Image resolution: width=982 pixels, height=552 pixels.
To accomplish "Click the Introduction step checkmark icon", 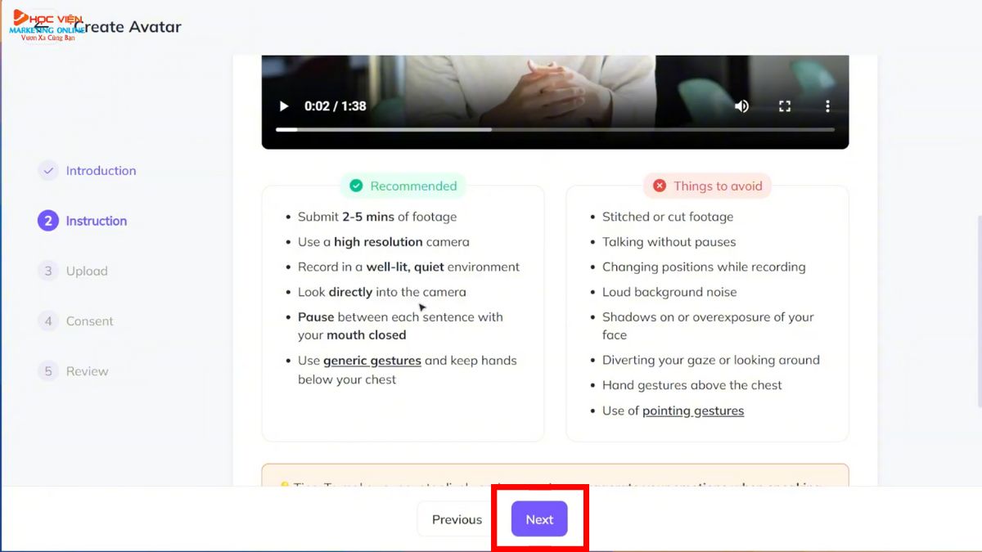I will click(x=48, y=171).
